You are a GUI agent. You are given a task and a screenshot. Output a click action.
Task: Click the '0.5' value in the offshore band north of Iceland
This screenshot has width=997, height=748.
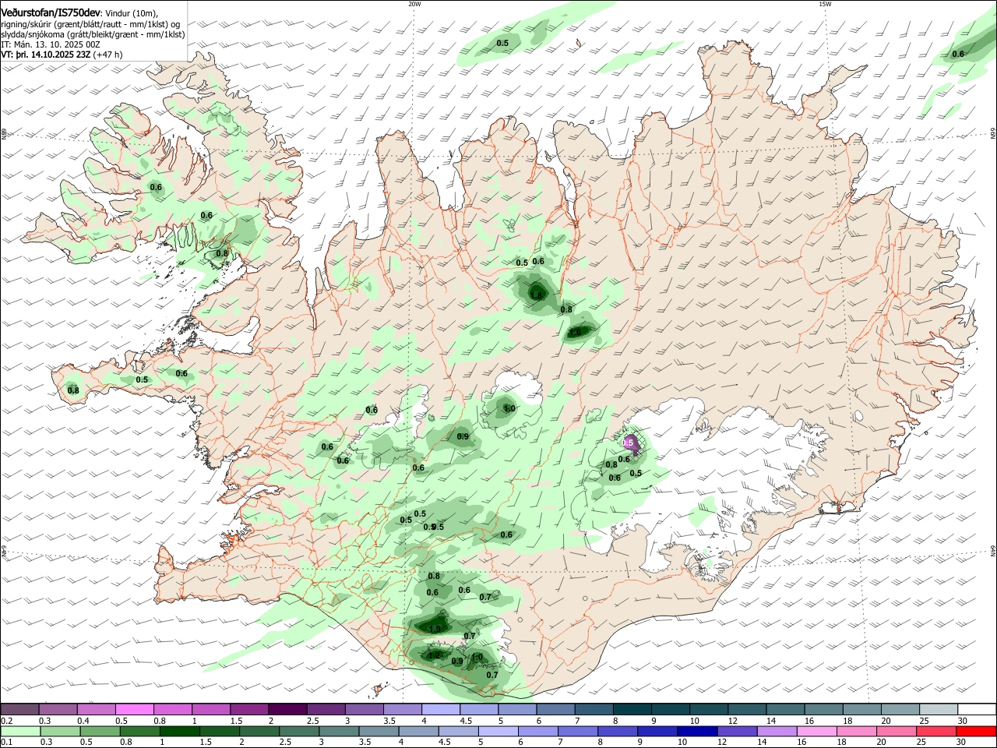(502, 44)
